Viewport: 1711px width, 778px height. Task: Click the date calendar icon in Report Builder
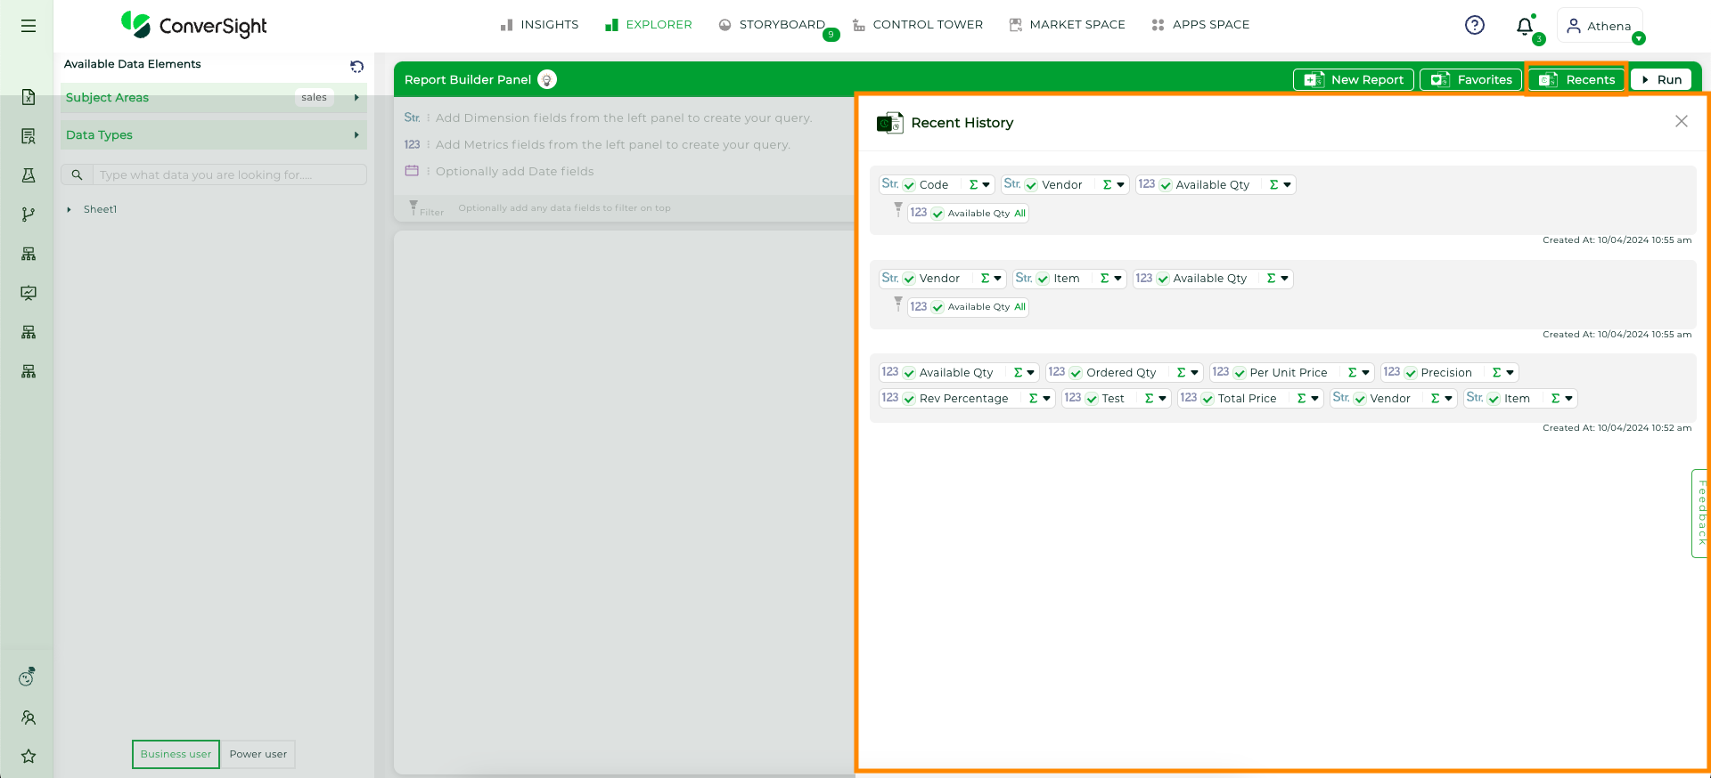tap(412, 171)
